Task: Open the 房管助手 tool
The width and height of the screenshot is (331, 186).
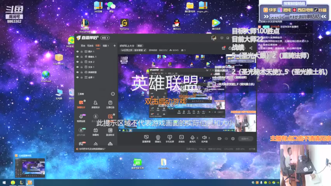Action: 96,104
